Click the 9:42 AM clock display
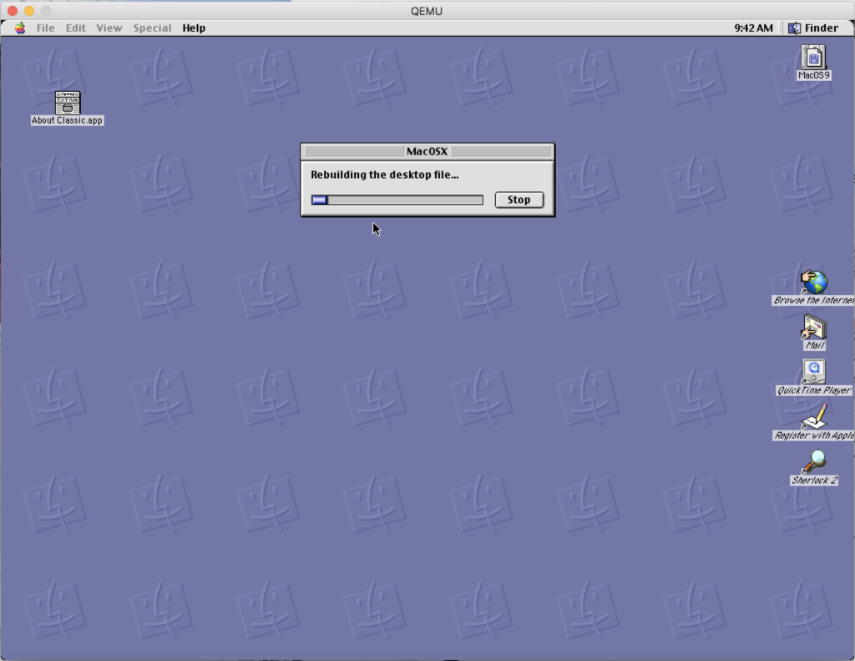Image resolution: width=855 pixels, height=661 pixels. [752, 28]
